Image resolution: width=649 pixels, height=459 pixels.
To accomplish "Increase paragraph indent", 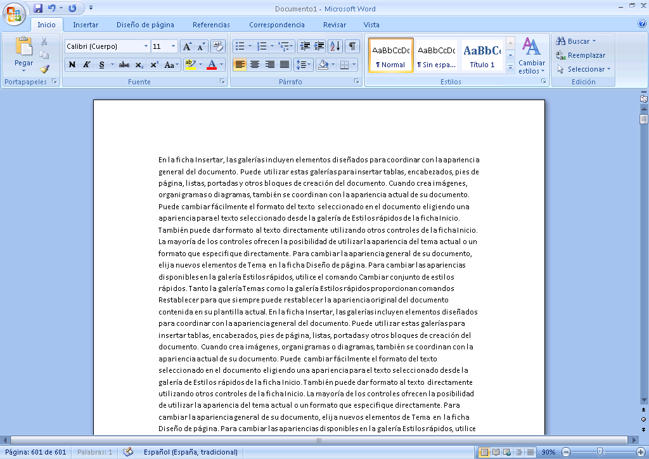I will click(319, 46).
